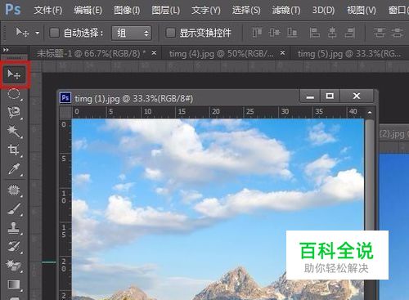The width and height of the screenshot is (409, 300).
Task: Open the 滤镜(T) menu
Action: (286, 11)
